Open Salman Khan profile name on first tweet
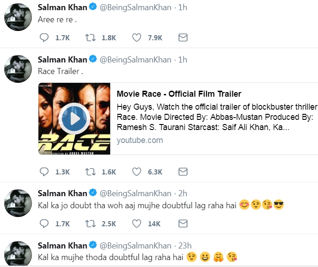The height and width of the screenshot is (267, 318). 62,7
